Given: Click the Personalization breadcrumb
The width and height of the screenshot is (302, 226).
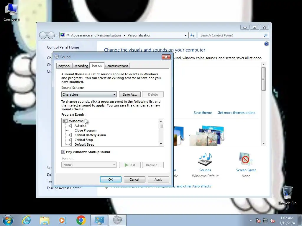Looking at the screenshot, I should click(x=139, y=35).
